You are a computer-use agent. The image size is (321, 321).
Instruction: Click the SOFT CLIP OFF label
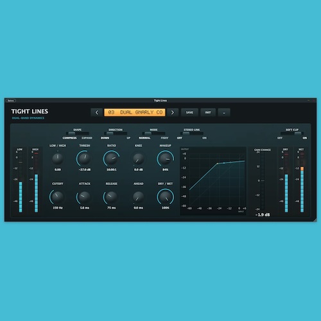pos(280,138)
